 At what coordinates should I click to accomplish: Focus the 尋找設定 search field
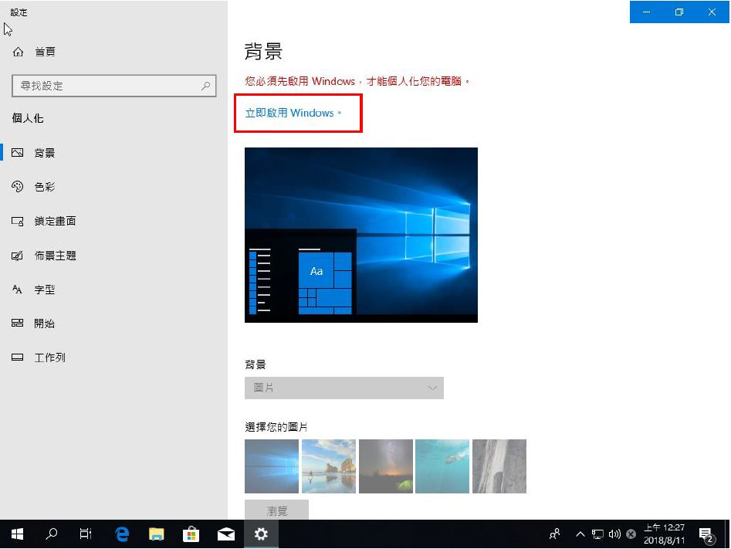tap(113, 86)
